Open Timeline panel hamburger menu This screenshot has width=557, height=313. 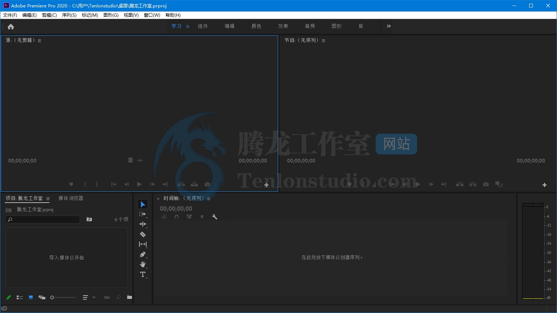pos(209,199)
